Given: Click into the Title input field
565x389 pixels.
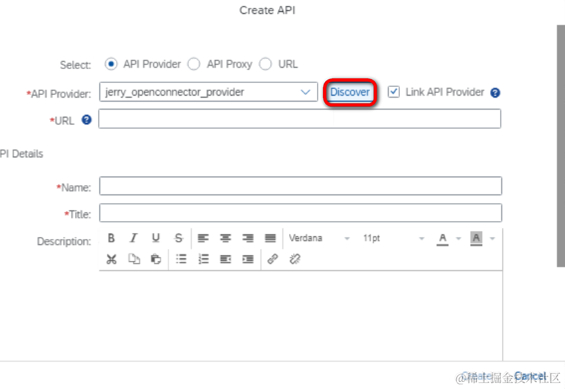Looking at the screenshot, I should coord(300,212).
